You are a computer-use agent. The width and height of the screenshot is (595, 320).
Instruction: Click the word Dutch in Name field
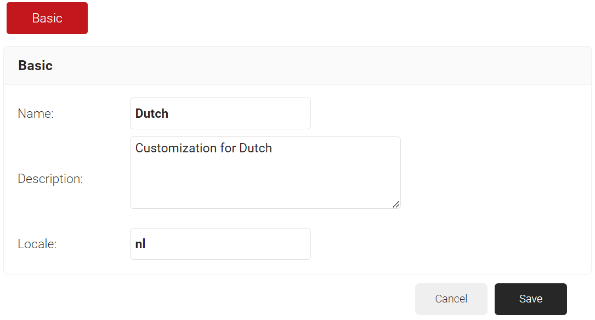pos(152,113)
